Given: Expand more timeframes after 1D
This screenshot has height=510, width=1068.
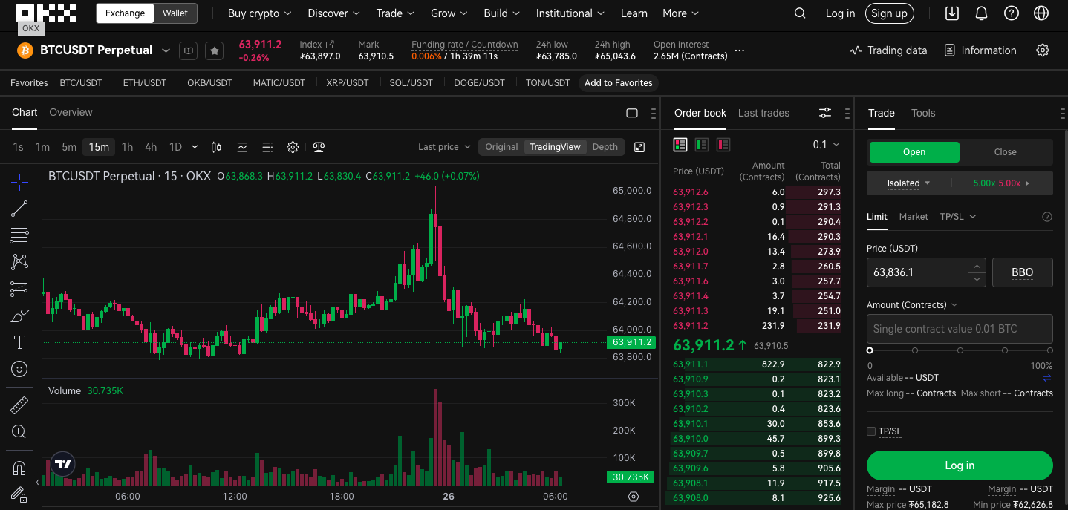Looking at the screenshot, I should pyautogui.click(x=195, y=147).
